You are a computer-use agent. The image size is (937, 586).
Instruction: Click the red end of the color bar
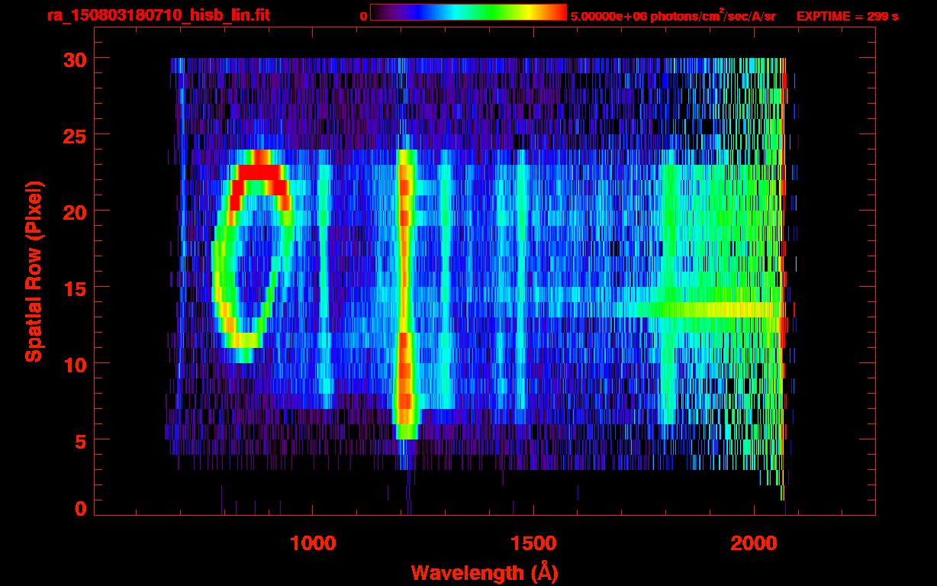(x=557, y=13)
